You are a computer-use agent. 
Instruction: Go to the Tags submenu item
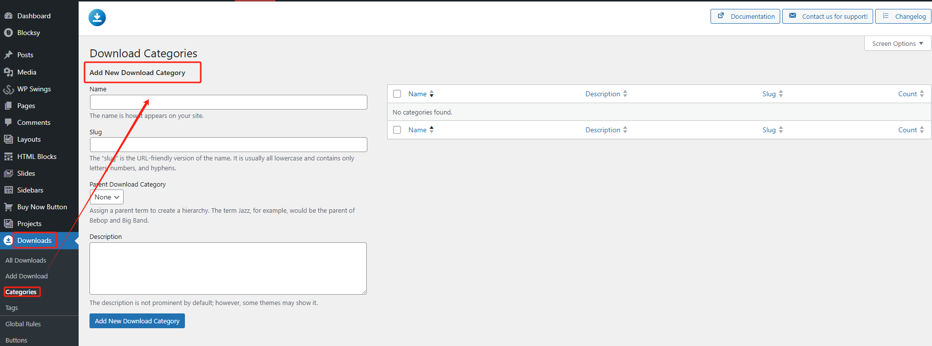(12, 308)
